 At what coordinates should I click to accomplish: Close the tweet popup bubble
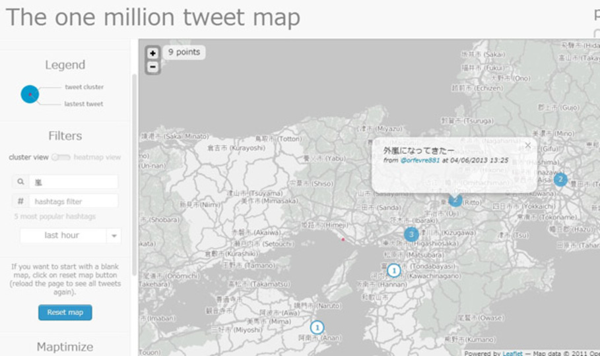click(527, 145)
